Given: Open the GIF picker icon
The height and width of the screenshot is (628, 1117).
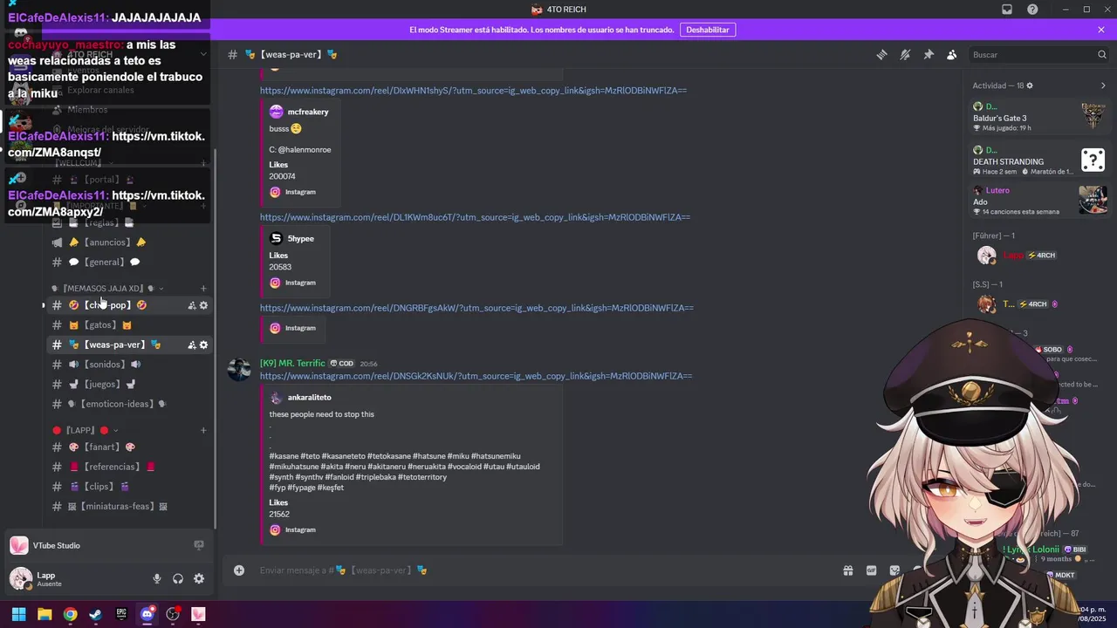Looking at the screenshot, I should (x=871, y=570).
